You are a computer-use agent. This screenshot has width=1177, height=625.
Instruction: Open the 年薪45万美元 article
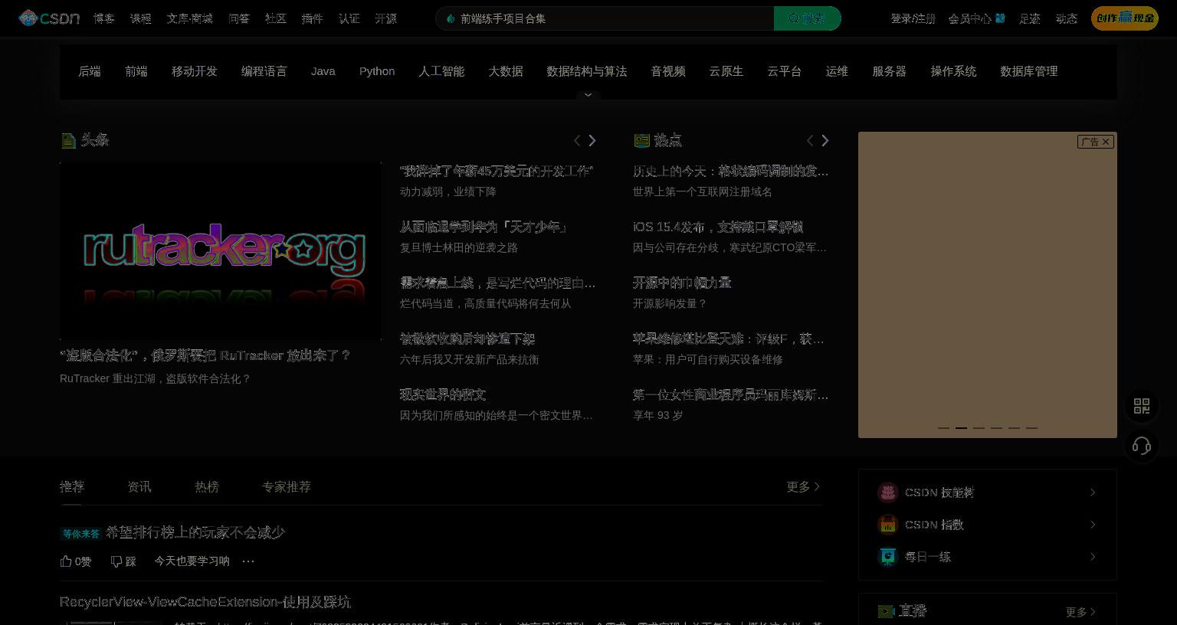click(497, 171)
